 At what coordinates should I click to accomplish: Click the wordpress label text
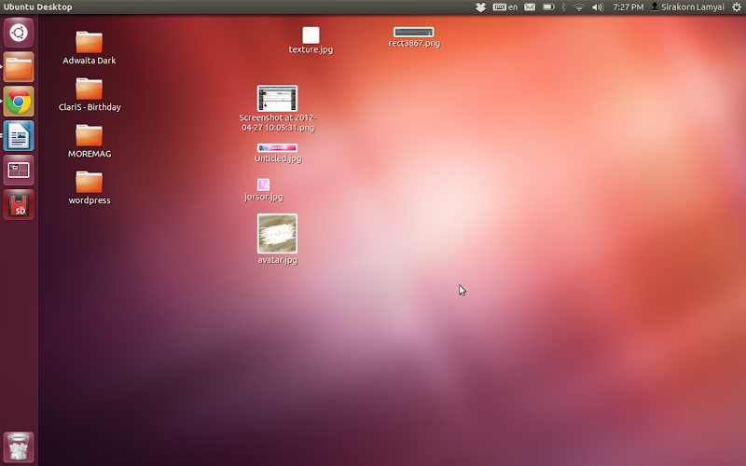click(90, 200)
